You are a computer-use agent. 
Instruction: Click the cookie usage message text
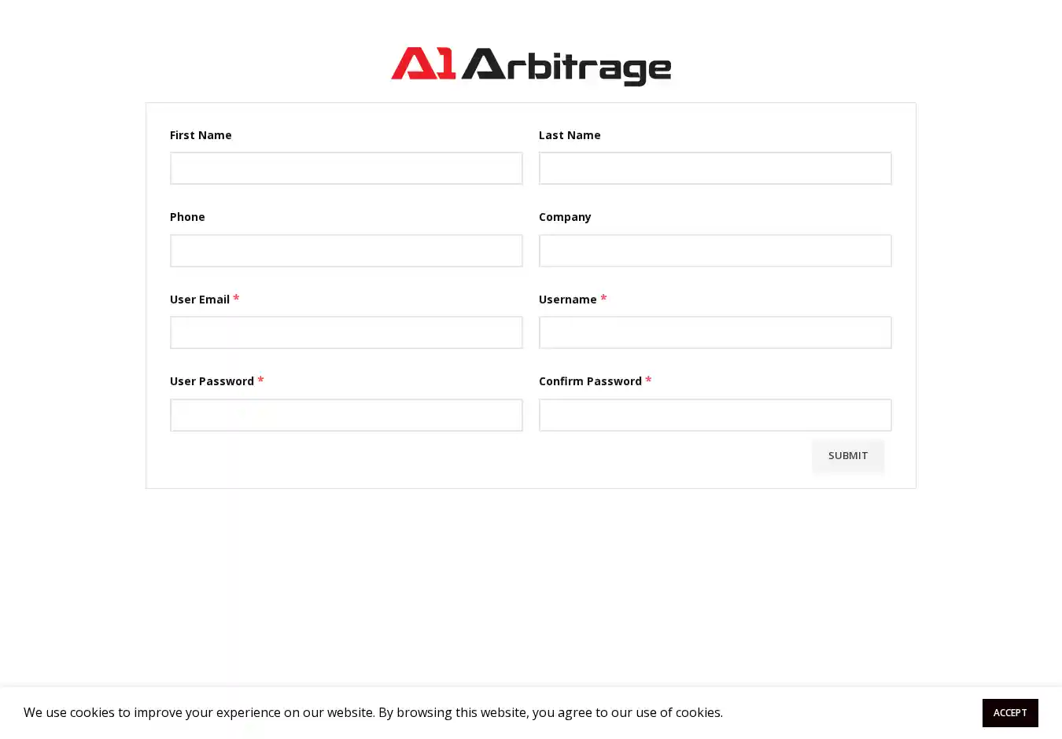click(x=373, y=712)
